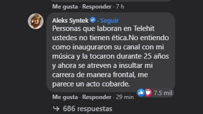Viewport: 203px width, 114px height.
Task: Click the curved reply arrow before 686 respuestas
Action: tap(56, 109)
